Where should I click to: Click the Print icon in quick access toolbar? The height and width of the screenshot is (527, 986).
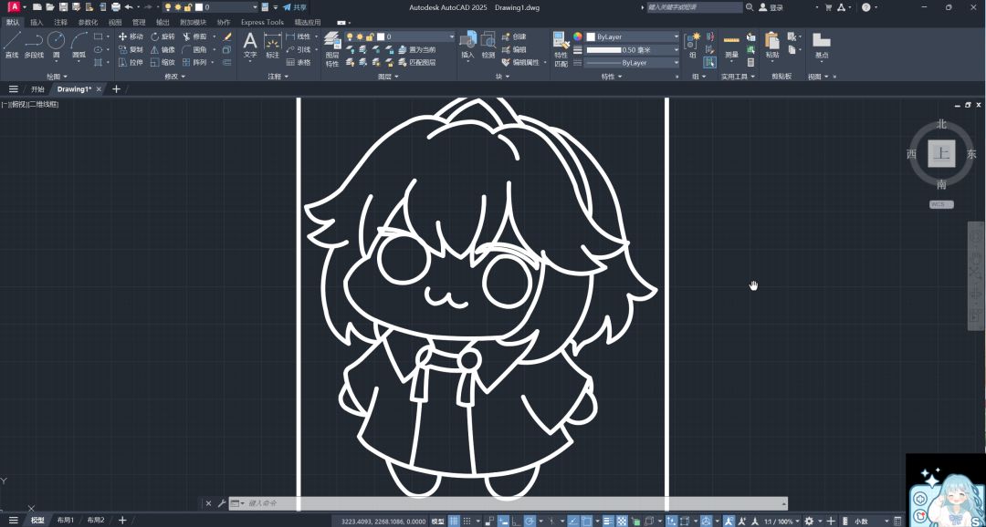116,7
